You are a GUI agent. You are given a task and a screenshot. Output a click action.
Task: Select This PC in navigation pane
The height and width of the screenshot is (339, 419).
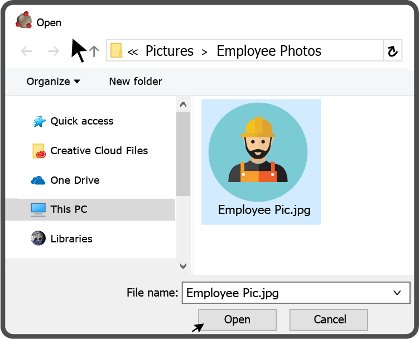90,209
